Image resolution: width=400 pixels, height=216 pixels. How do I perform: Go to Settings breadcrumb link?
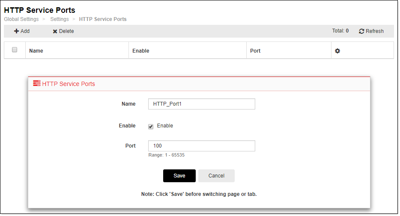[60, 19]
